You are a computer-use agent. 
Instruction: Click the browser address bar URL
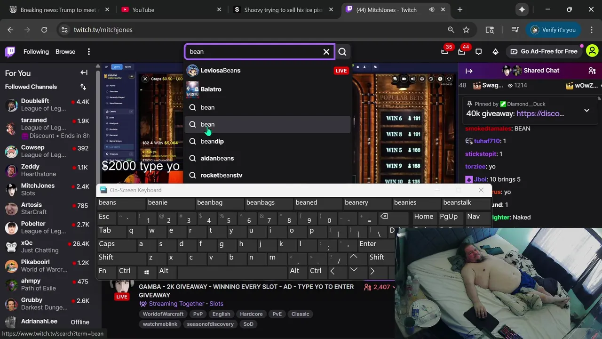coord(103,30)
